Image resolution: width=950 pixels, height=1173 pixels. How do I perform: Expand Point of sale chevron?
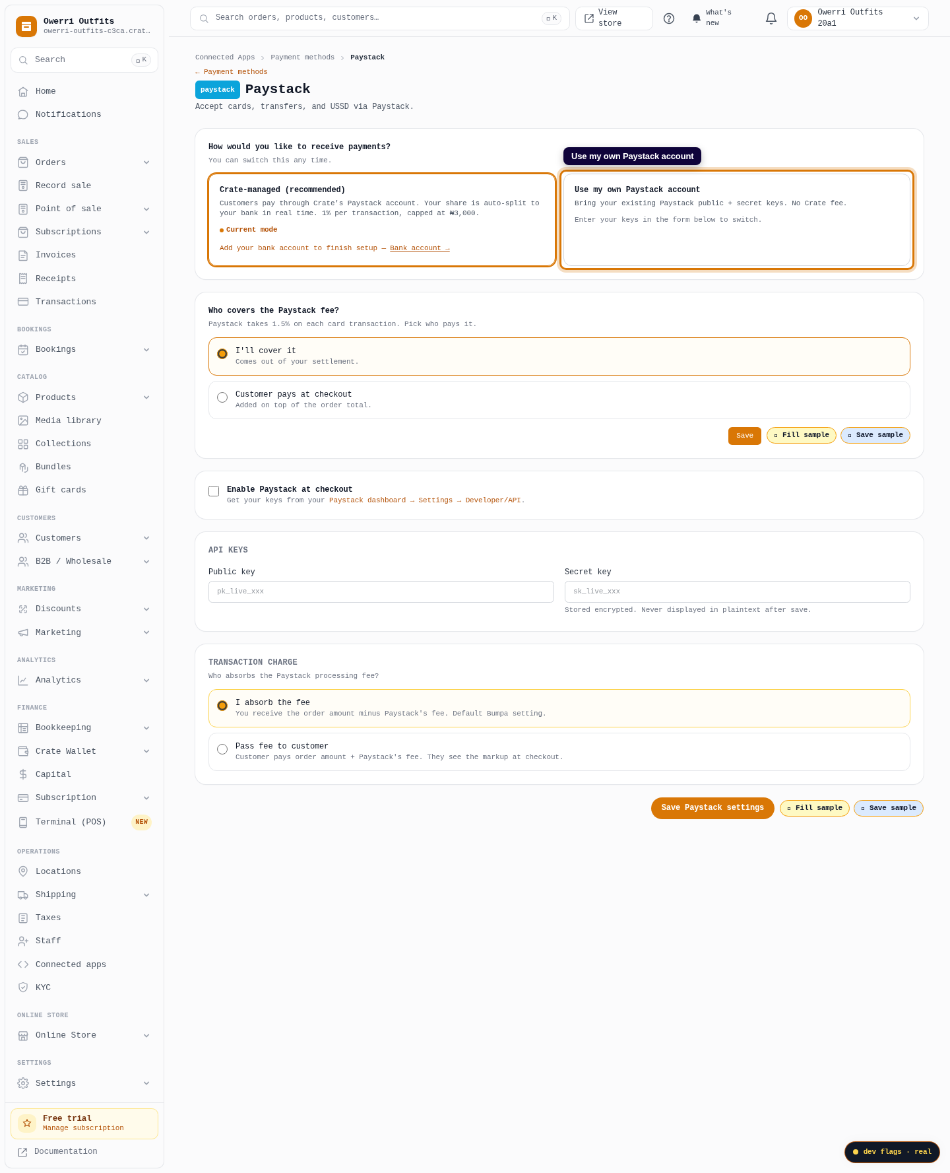point(146,209)
